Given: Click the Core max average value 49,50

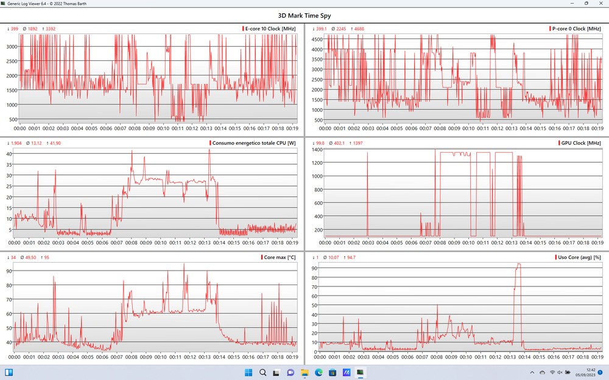Looking at the screenshot, I should pyautogui.click(x=30, y=257).
